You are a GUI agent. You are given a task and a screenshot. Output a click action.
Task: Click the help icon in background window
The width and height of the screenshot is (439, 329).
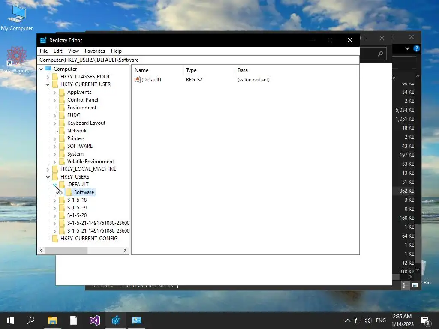(417, 48)
